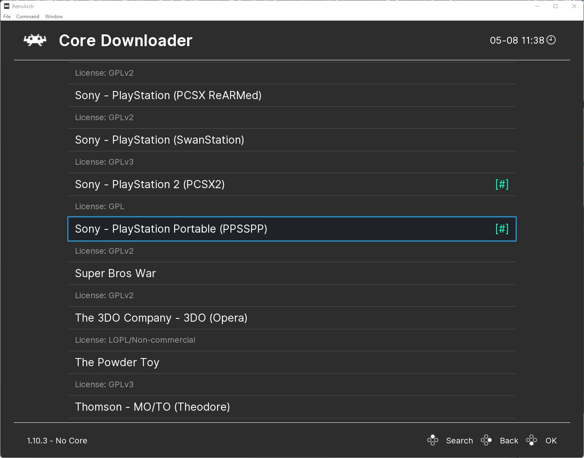Select Thomson - MO/TO (Theodore) core
The height and width of the screenshot is (458, 584).
152,407
